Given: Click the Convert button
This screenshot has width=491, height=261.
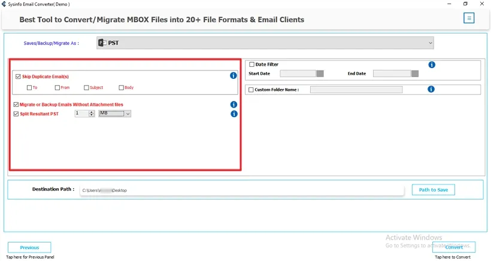Looking at the screenshot, I should [454, 247].
